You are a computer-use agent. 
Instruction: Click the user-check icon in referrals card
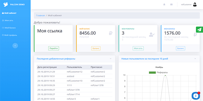152,35
